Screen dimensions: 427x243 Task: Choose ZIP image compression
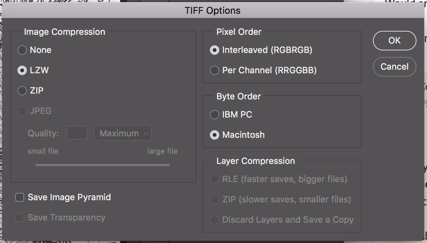pos(22,91)
